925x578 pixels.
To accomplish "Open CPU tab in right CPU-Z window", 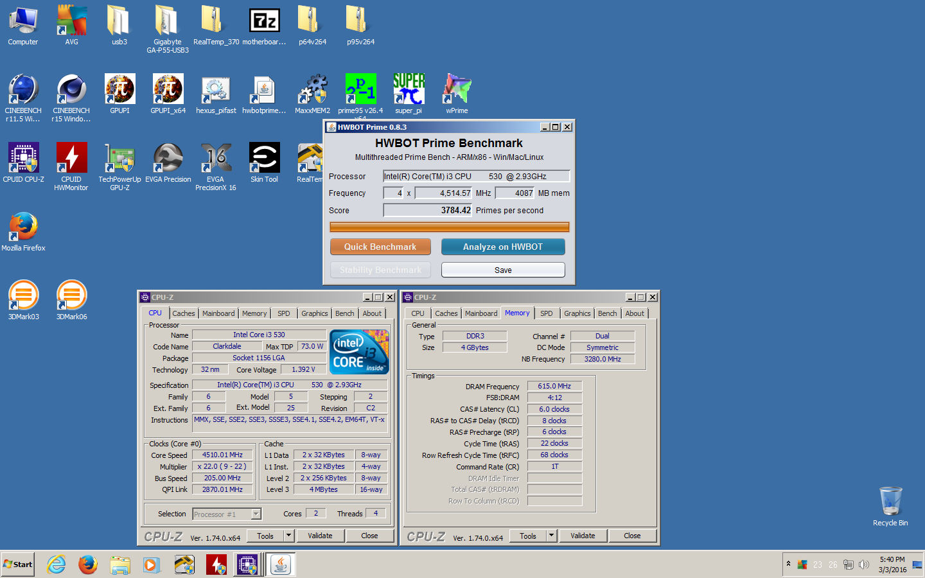I will (418, 313).
